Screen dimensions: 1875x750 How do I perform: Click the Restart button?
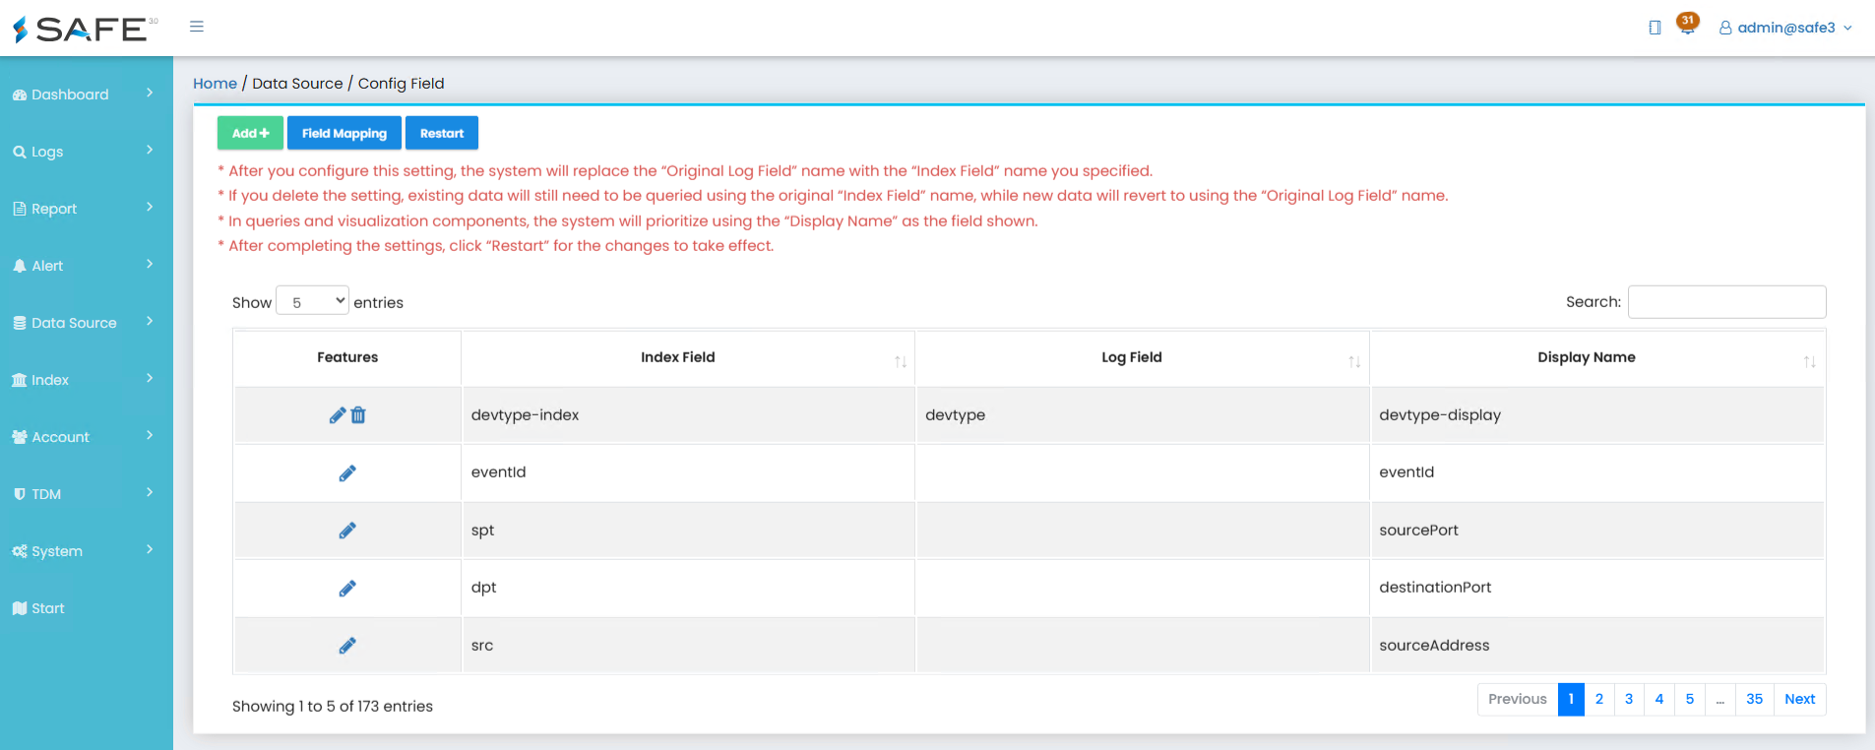point(442,133)
